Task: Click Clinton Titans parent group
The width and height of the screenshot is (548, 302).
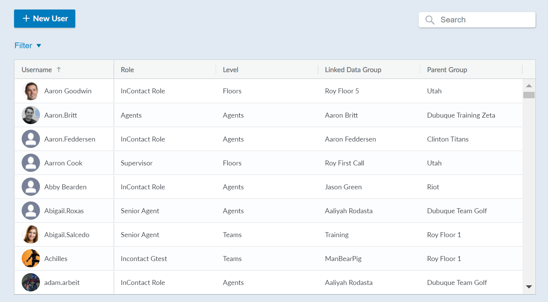Action: click(448, 139)
